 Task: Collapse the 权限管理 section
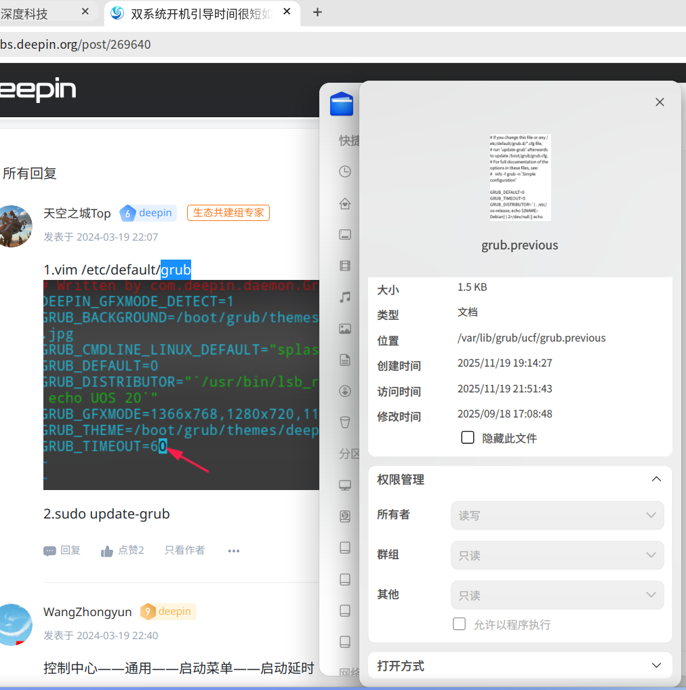pyautogui.click(x=656, y=479)
